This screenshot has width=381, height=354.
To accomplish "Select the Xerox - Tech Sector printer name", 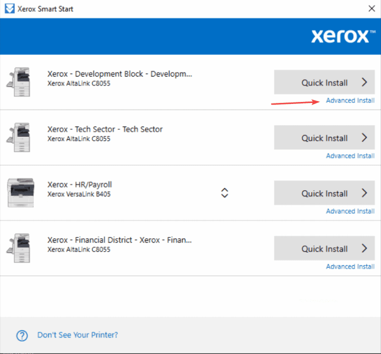I will coord(105,129).
